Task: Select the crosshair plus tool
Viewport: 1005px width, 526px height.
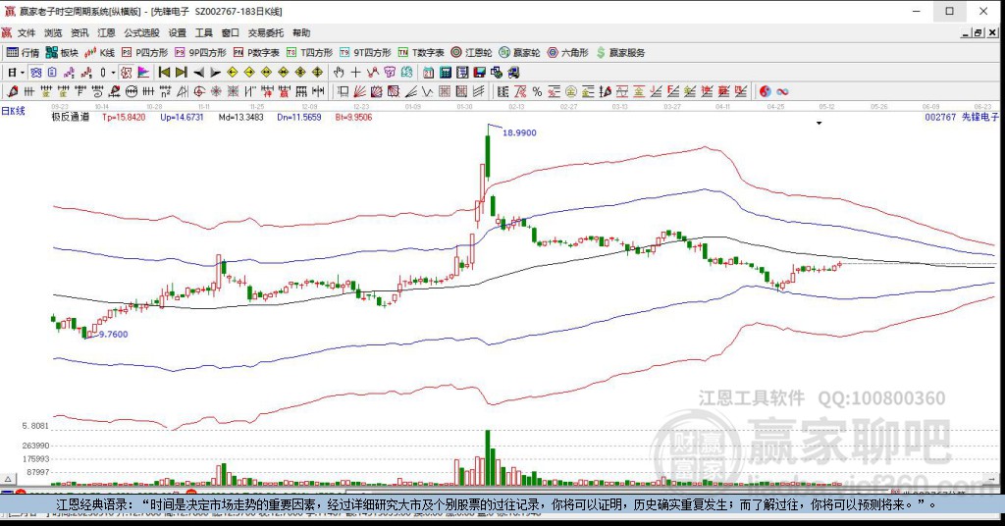Action: [x=355, y=73]
